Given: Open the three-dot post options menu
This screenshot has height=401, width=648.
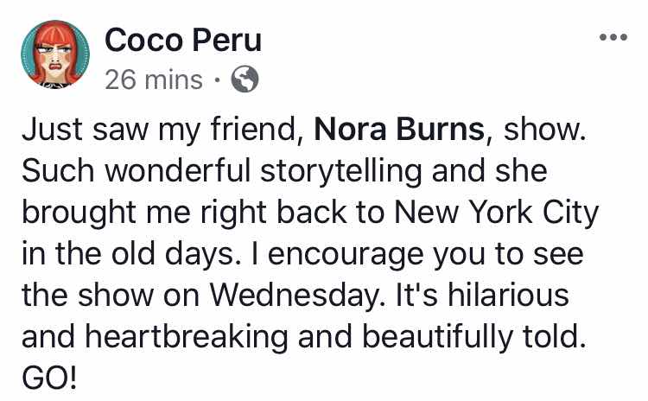Looking at the screenshot, I should (613, 37).
